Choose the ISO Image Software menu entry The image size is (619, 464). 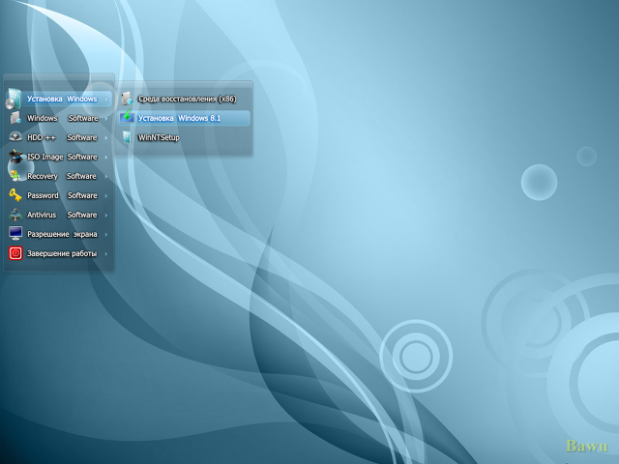pyautogui.click(x=58, y=157)
